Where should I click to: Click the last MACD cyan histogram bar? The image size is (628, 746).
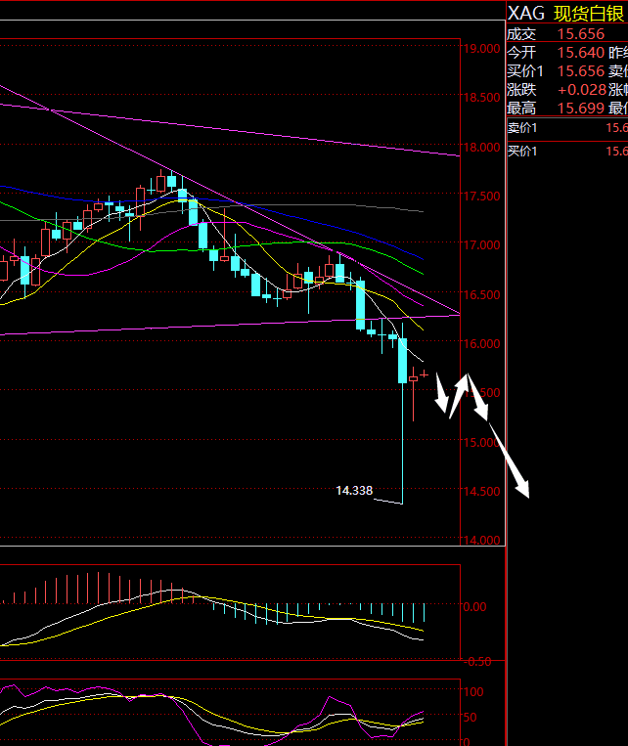tap(424, 613)
